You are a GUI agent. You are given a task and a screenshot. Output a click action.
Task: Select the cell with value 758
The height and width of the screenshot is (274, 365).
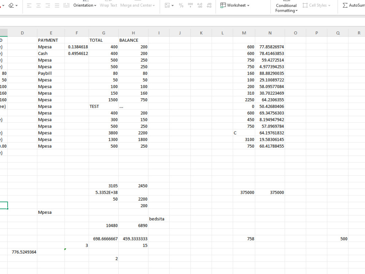click(244, 239)
